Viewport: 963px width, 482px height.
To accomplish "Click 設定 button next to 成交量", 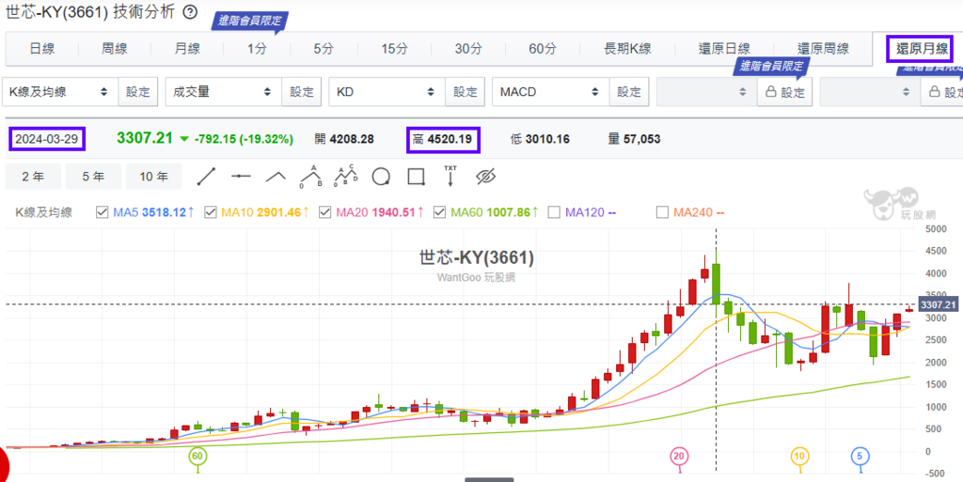I will (302, 92).
